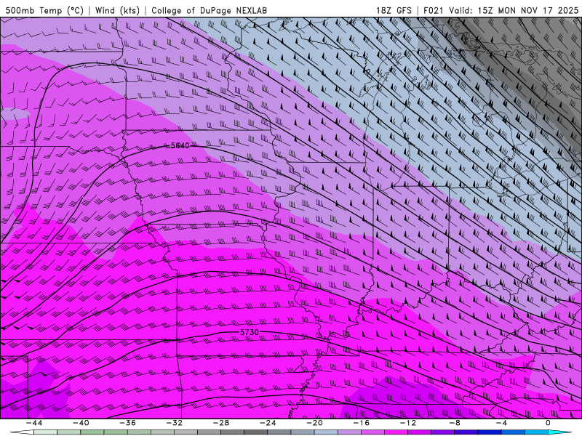This screenshot has width=582, height=436.
Task: Click the -16 colorbar value
Action: (x=362, y=423)
